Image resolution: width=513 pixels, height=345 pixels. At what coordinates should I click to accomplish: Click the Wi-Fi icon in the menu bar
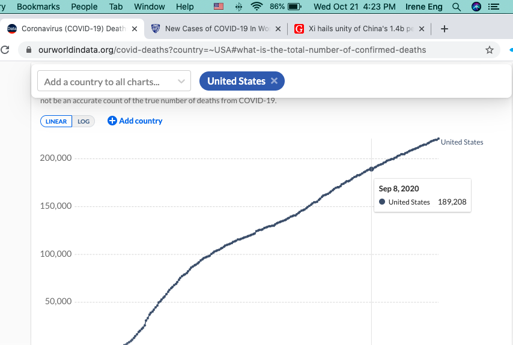256,7
